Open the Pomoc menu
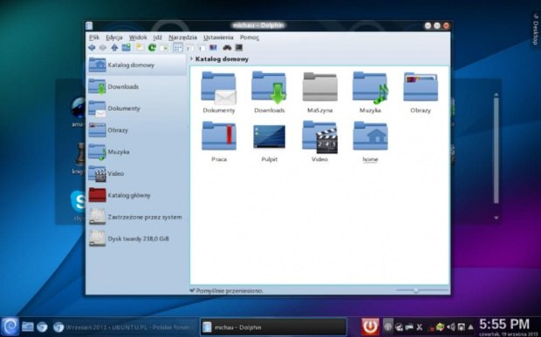Screen dimensions: 541x337 click(x=250, y=37)
